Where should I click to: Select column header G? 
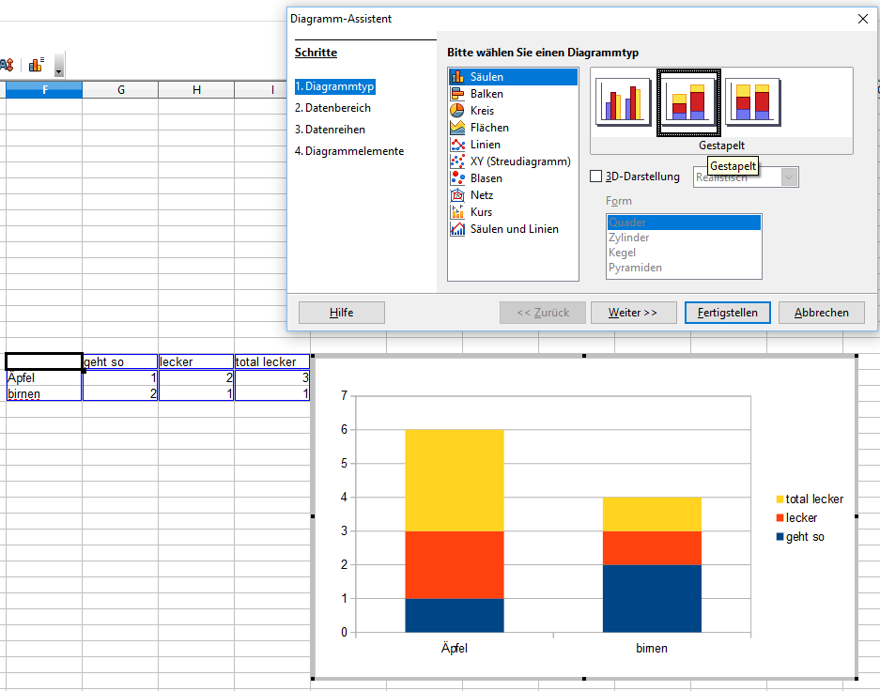[x=120, y=90]
